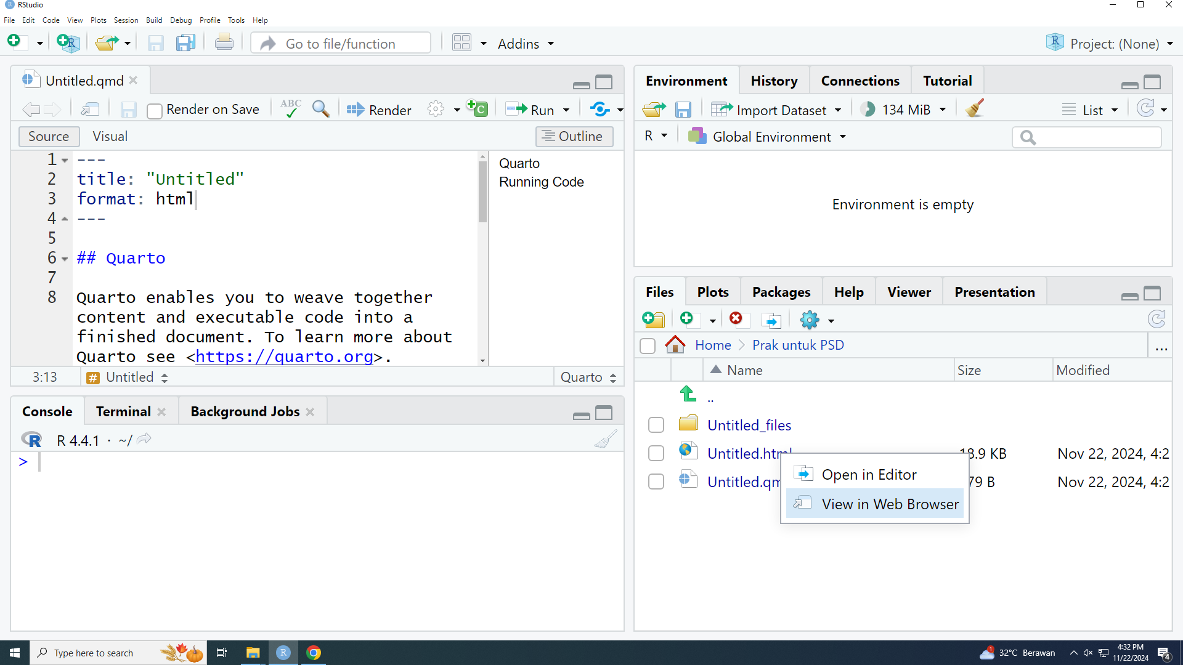Click the spell check ABC icon

click(x=290, y=109)
